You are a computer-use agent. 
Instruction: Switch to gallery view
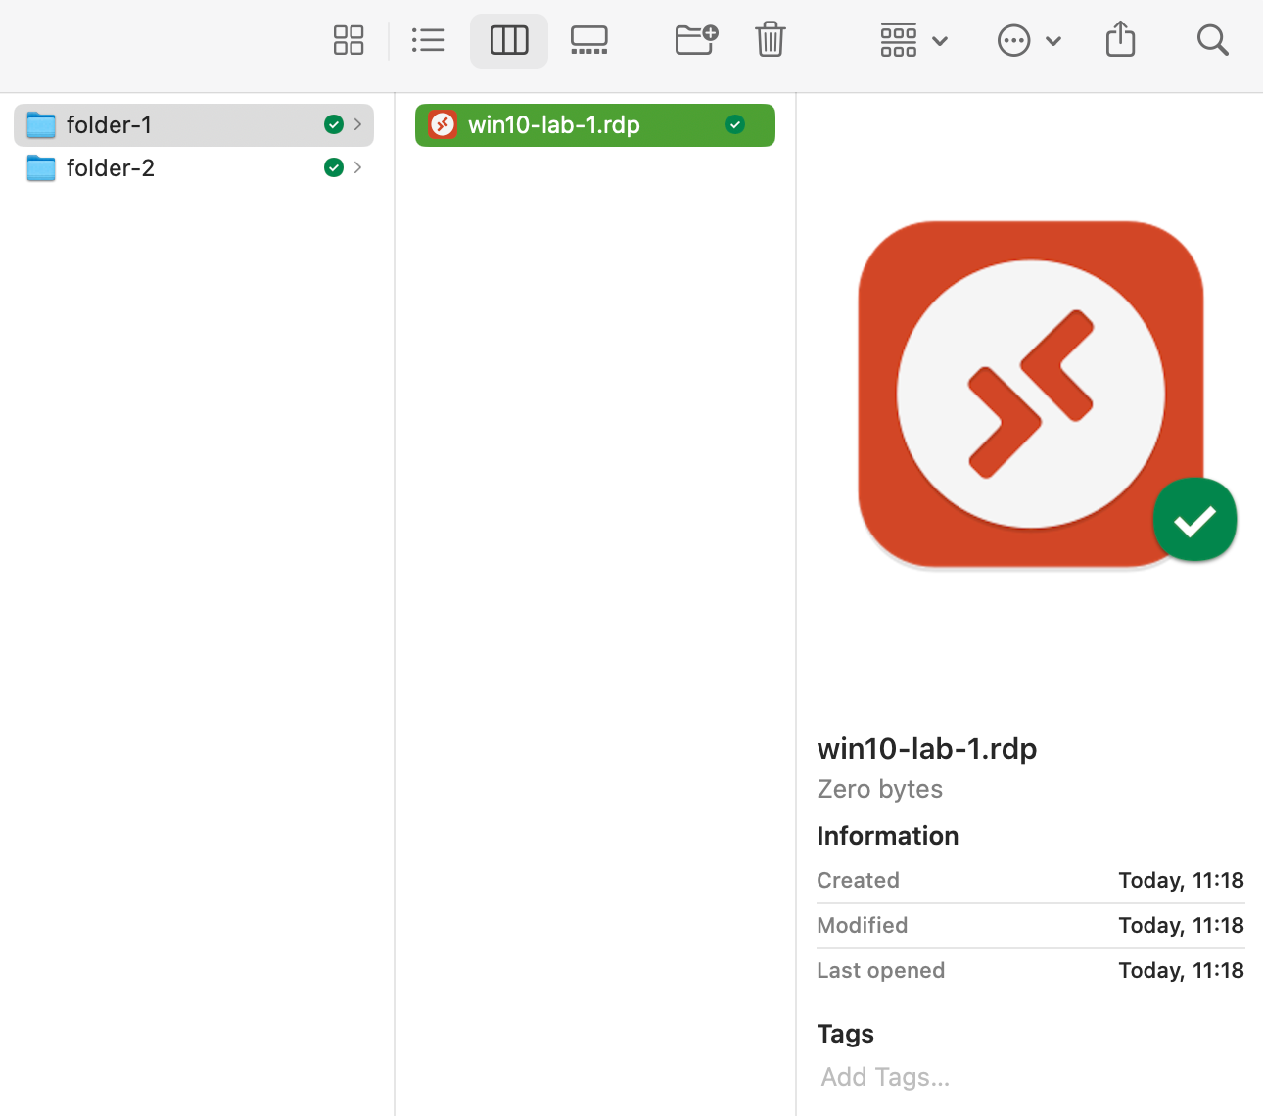tap(589, 40)
